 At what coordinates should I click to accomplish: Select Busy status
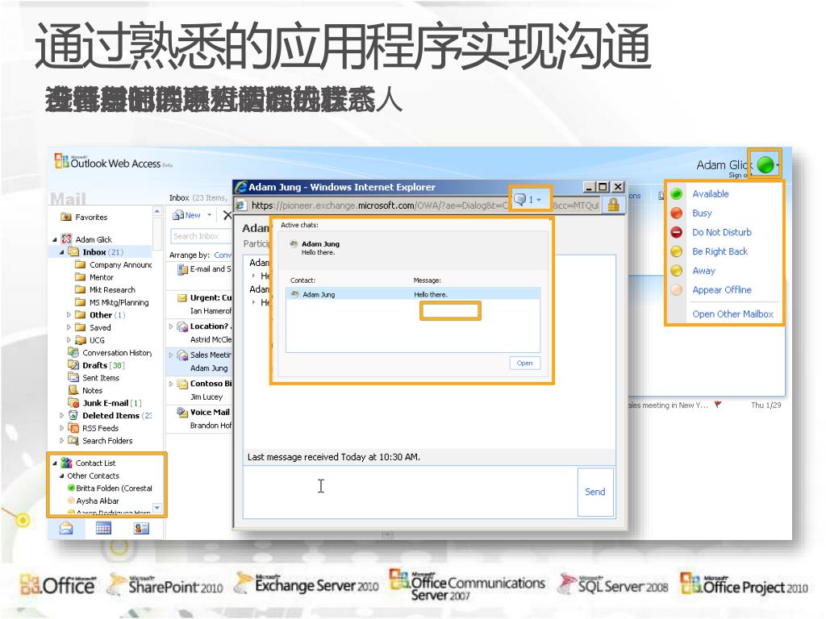click(702, 213)
